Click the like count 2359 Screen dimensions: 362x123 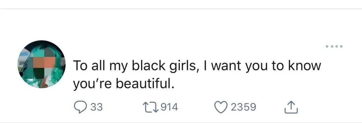pos(243,107)
